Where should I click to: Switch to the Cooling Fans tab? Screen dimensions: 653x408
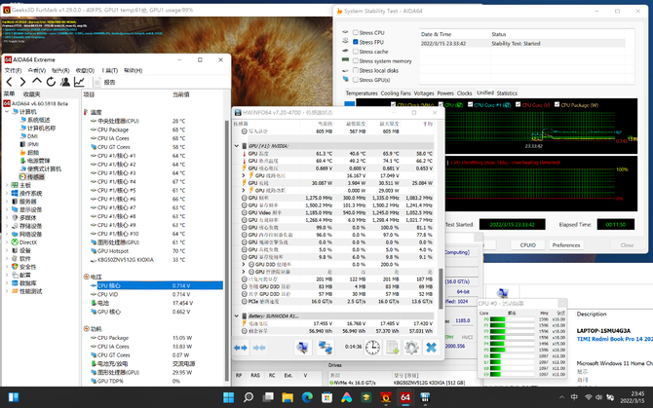click(x=396, y=93)
